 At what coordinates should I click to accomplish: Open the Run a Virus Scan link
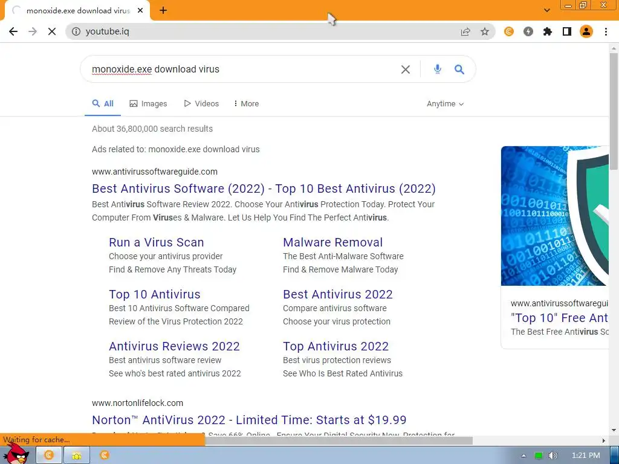coord(157,242)
